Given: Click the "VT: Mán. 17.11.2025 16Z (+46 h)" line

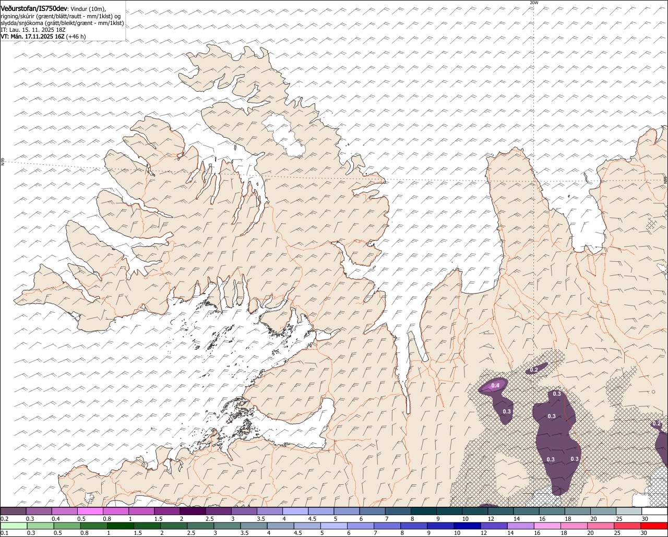Looking at the screenshot, I should (43, 36).
